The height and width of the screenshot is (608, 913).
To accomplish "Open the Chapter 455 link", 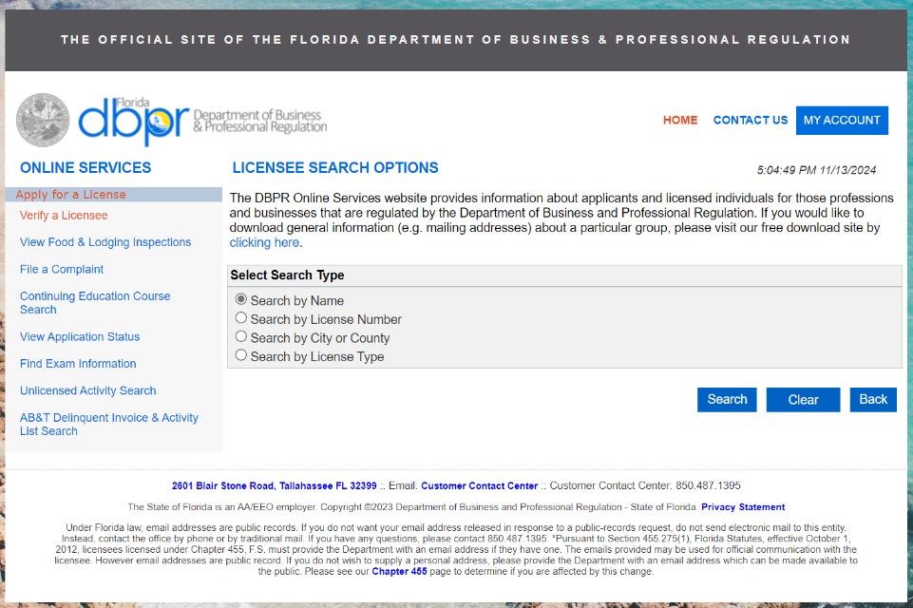I will click(x=399, y=571).
